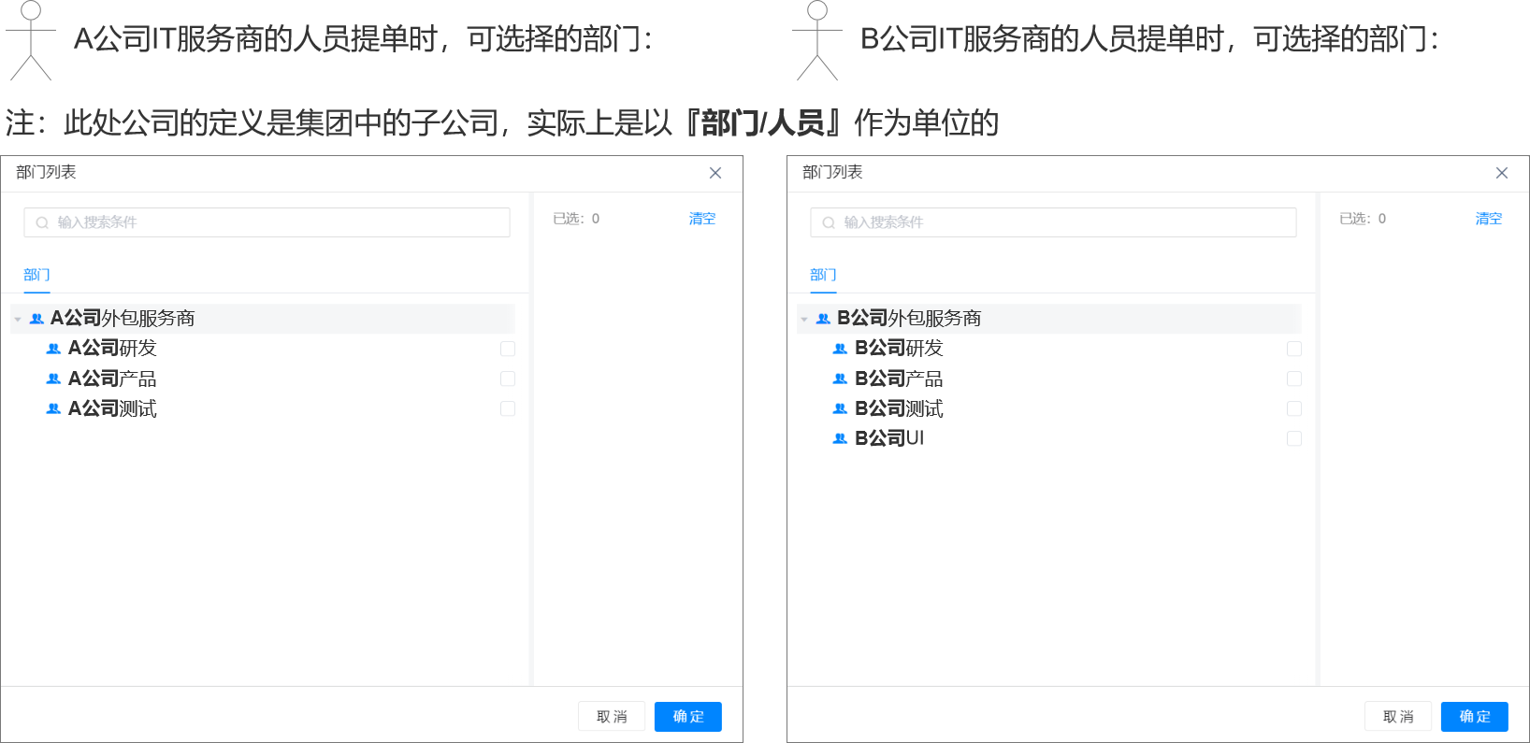Select the B公司产品 checkbox

click(x=1294, y=379)
